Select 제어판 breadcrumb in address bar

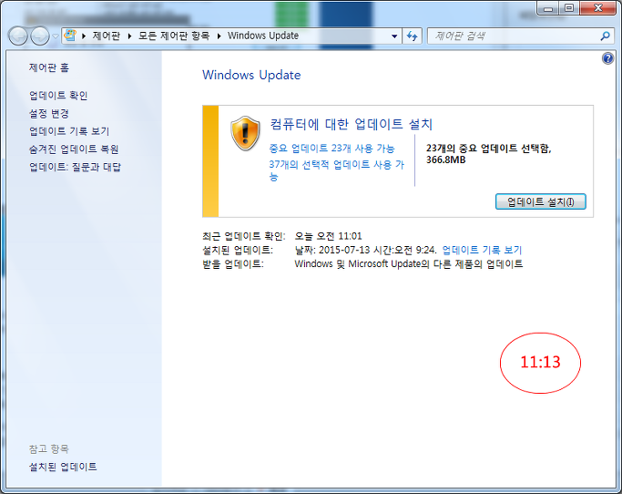107,36
